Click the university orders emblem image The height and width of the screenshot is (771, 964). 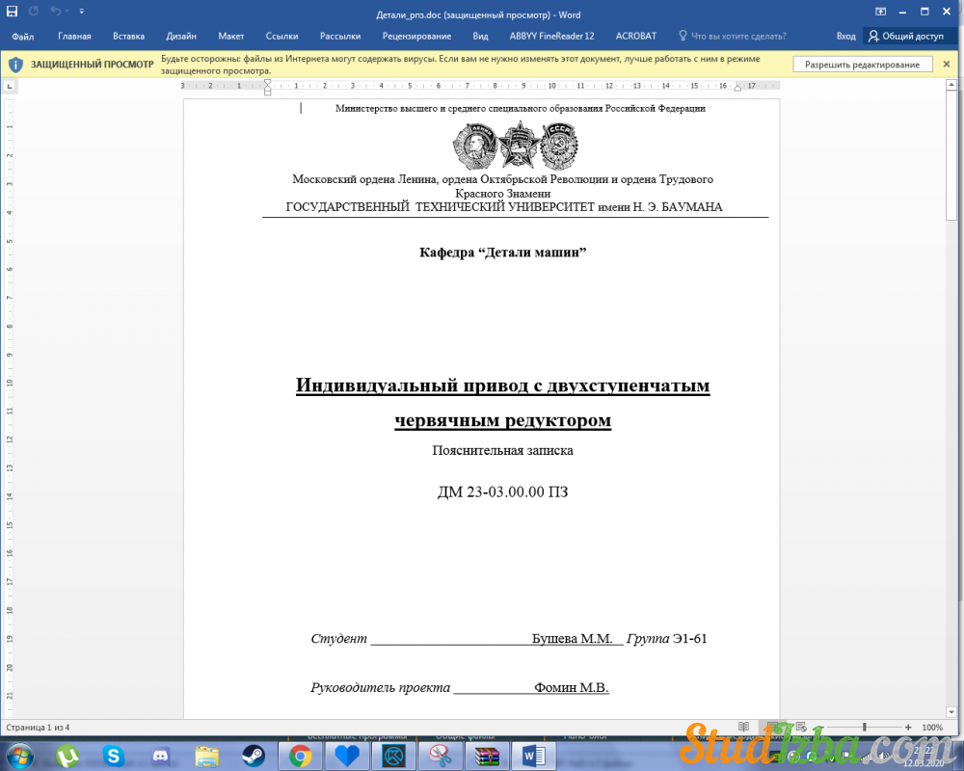point(515,146)
